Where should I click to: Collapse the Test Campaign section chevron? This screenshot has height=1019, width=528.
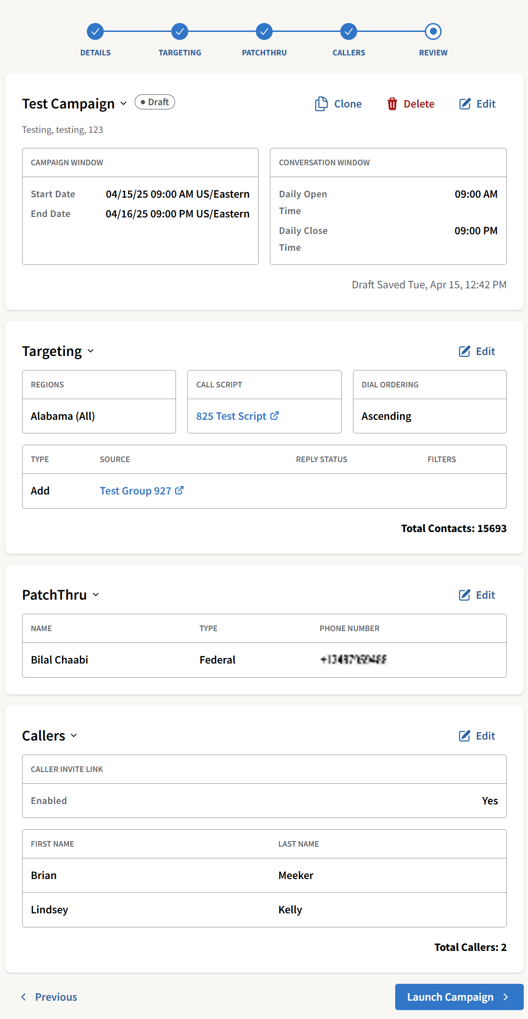point(123,103)
